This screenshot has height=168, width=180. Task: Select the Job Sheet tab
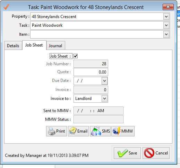34,45
